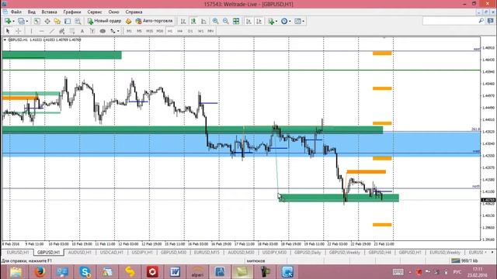Switch chart to line chart
497x279 pixels.
(203, 21)
